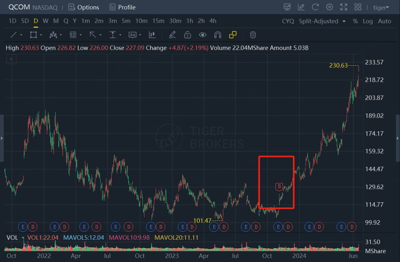
Task: Toggle Auto scale
Action: 385,21
